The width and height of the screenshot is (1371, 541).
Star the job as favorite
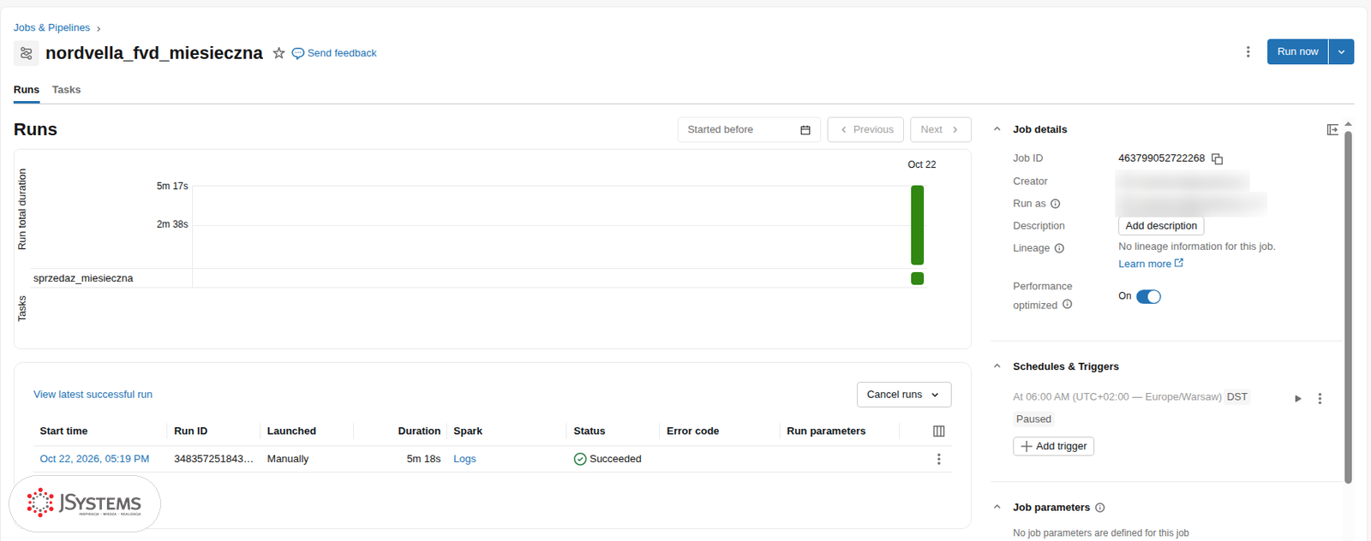coord(278,53)
